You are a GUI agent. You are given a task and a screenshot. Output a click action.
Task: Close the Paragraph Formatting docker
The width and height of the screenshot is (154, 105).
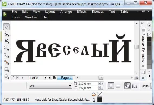[x=143, y=66]
